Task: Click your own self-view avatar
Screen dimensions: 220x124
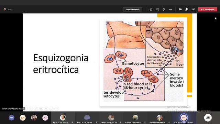Action: [x=208, y=118]
